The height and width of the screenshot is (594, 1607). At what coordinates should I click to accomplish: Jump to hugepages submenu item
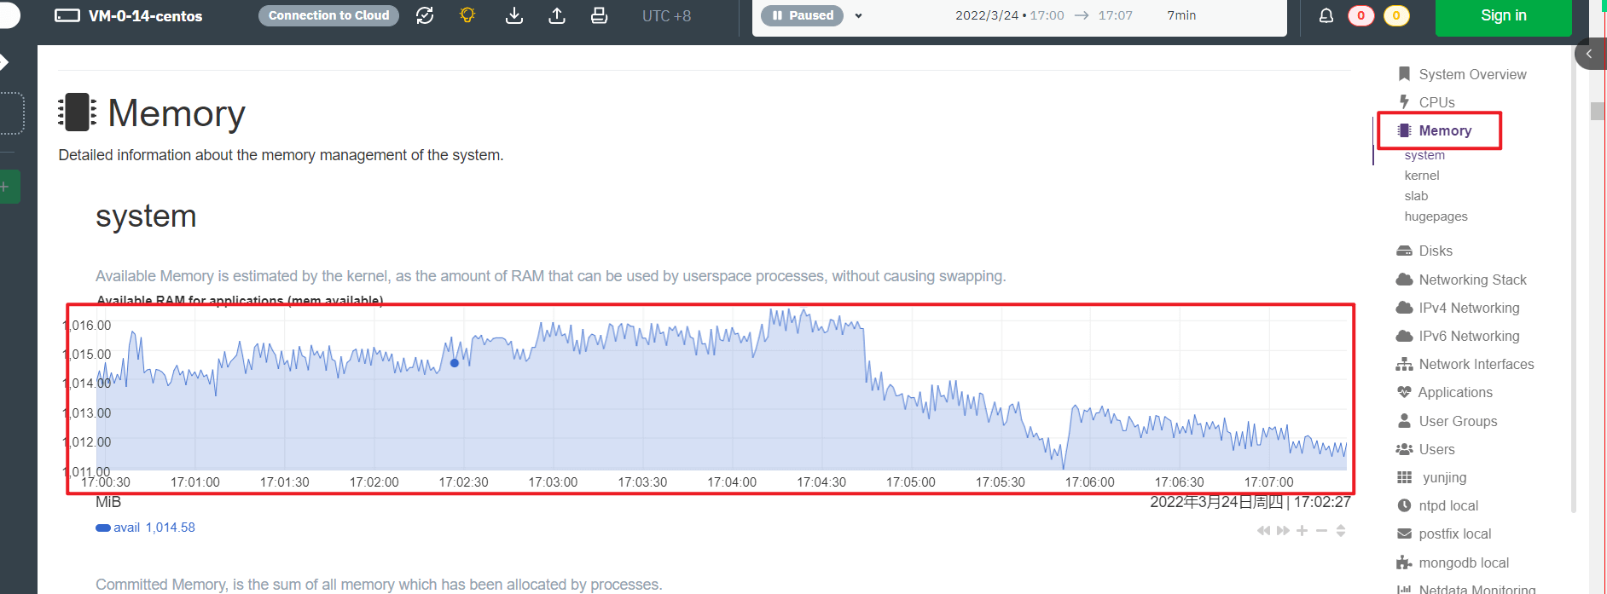(x=1436, y=216)
